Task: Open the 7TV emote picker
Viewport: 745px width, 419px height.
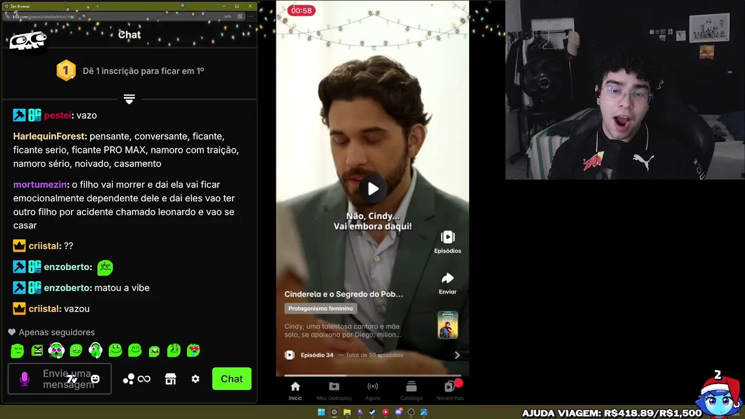Action: coord(72,379)
